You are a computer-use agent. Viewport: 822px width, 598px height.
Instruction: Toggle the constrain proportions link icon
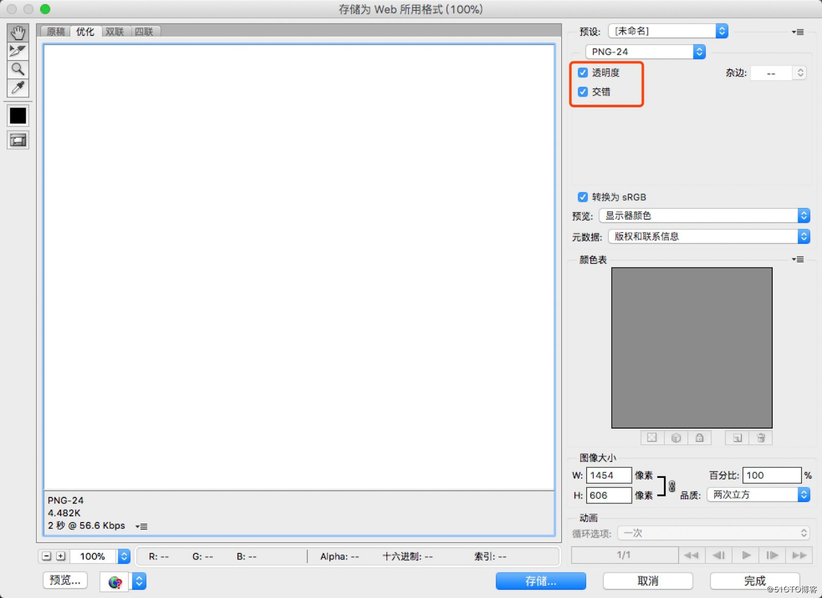(672, 486)
